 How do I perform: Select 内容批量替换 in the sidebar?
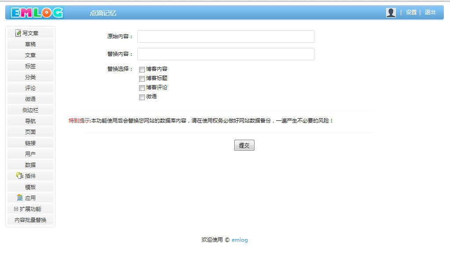click(30, 220)
